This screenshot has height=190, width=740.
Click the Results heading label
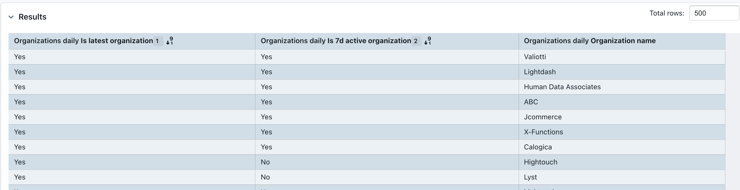pyautogui.click(x=32, y=17)
